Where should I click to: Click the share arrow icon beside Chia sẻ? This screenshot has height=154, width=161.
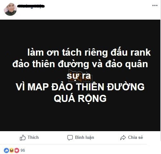[123, 138]
